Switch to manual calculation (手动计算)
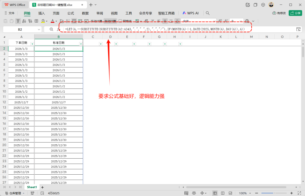 (96, 21)
